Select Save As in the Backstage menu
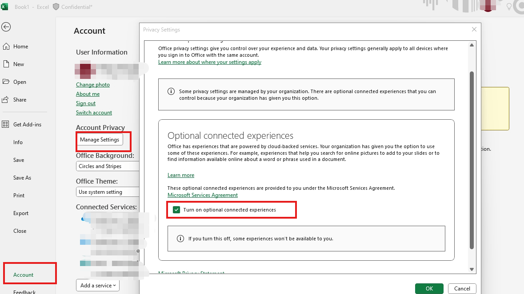The width and height of the screenshot is (524, 294). pyautogui.click(x=22, y=178)
